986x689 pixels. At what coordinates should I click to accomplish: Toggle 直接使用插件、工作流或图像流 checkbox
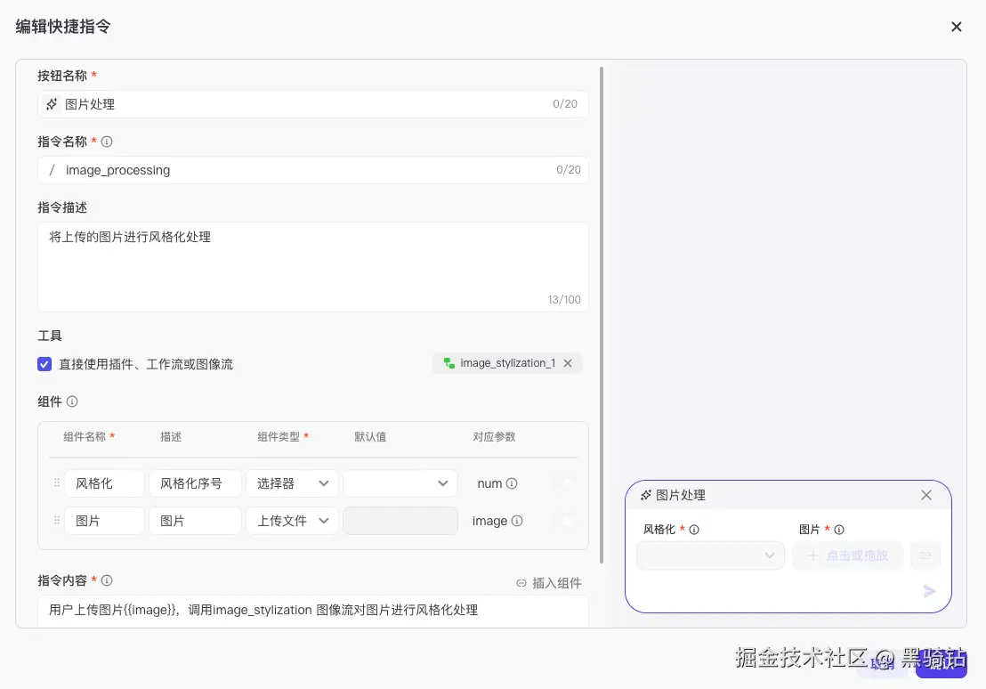pos(44,364)
